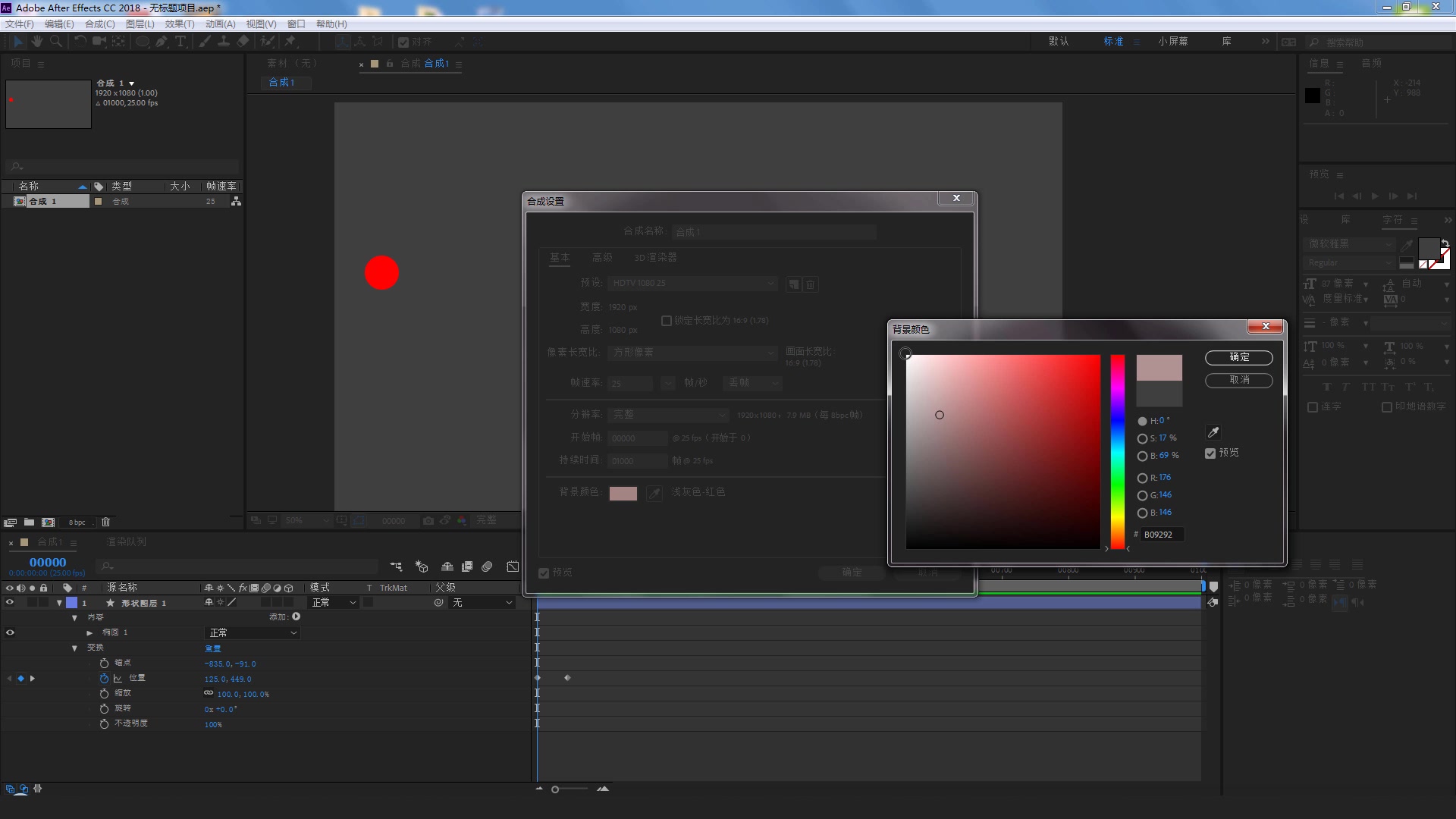The height and width of the screenshot is (819, 1456).
Task: Select the S saturation radio button
Action: tap(1142, 438)
